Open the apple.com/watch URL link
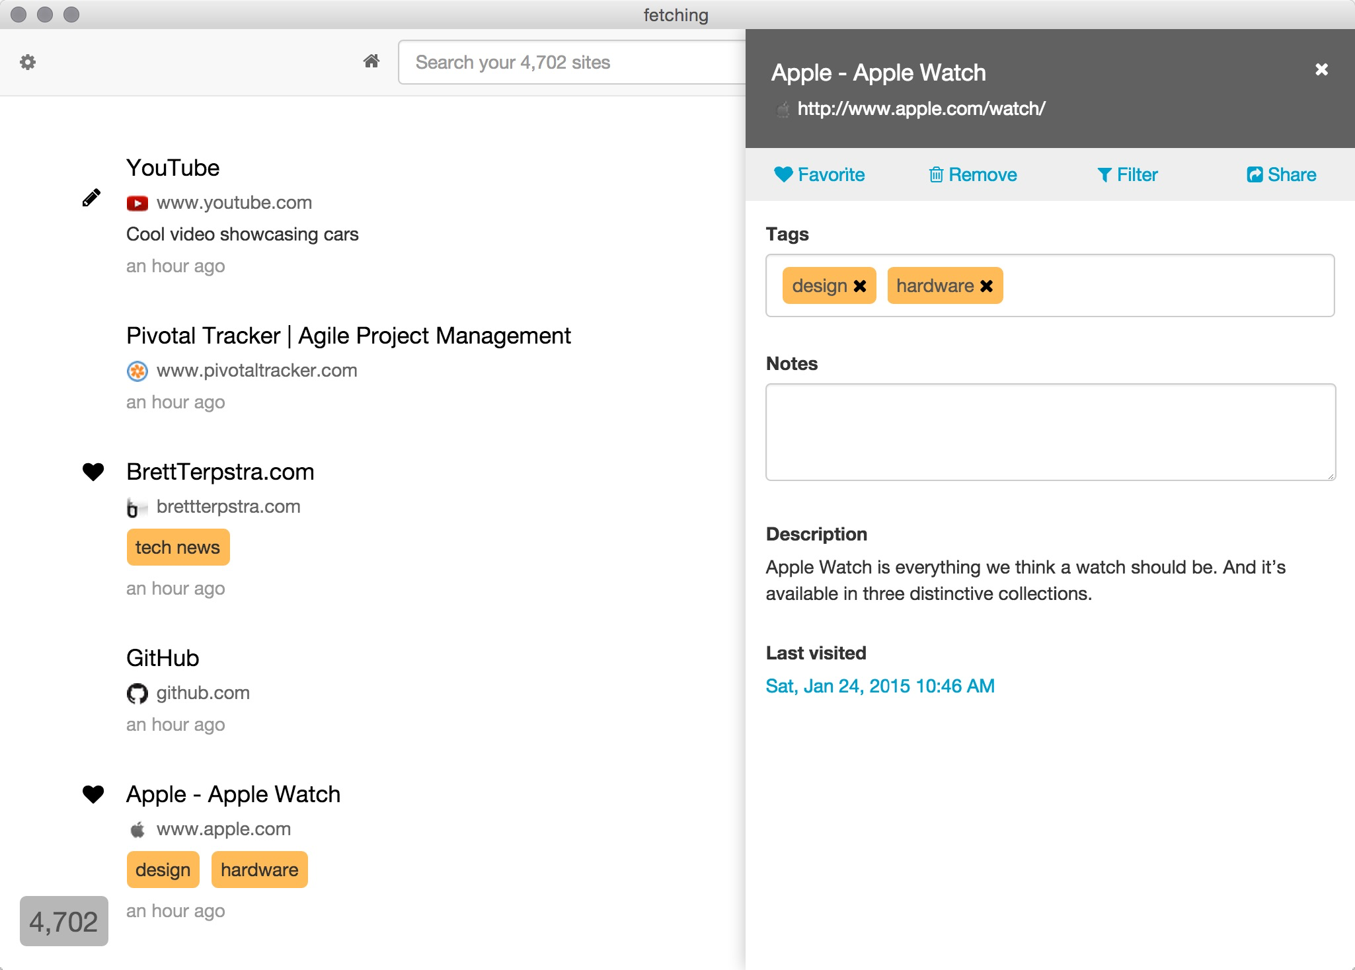1355x970 pixels. (x=921, y=108)
